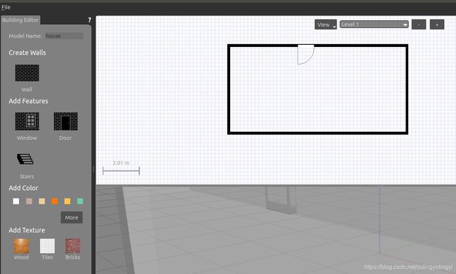Apply the Wood texture
The height and width of the screenshot is (274, 456).
[x=21, y=246]
